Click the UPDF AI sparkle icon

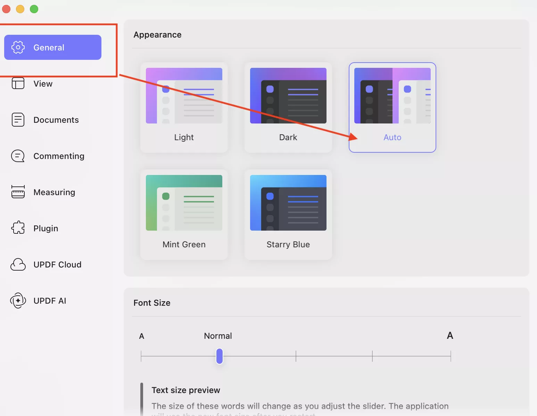coord(18,301)
